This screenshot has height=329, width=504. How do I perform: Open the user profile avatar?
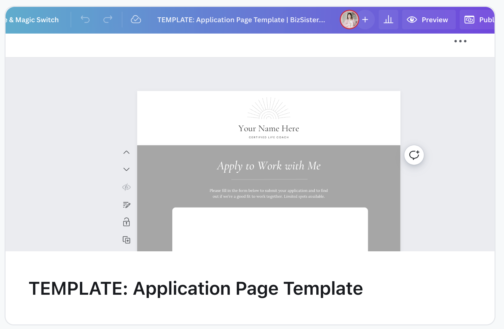349,20
